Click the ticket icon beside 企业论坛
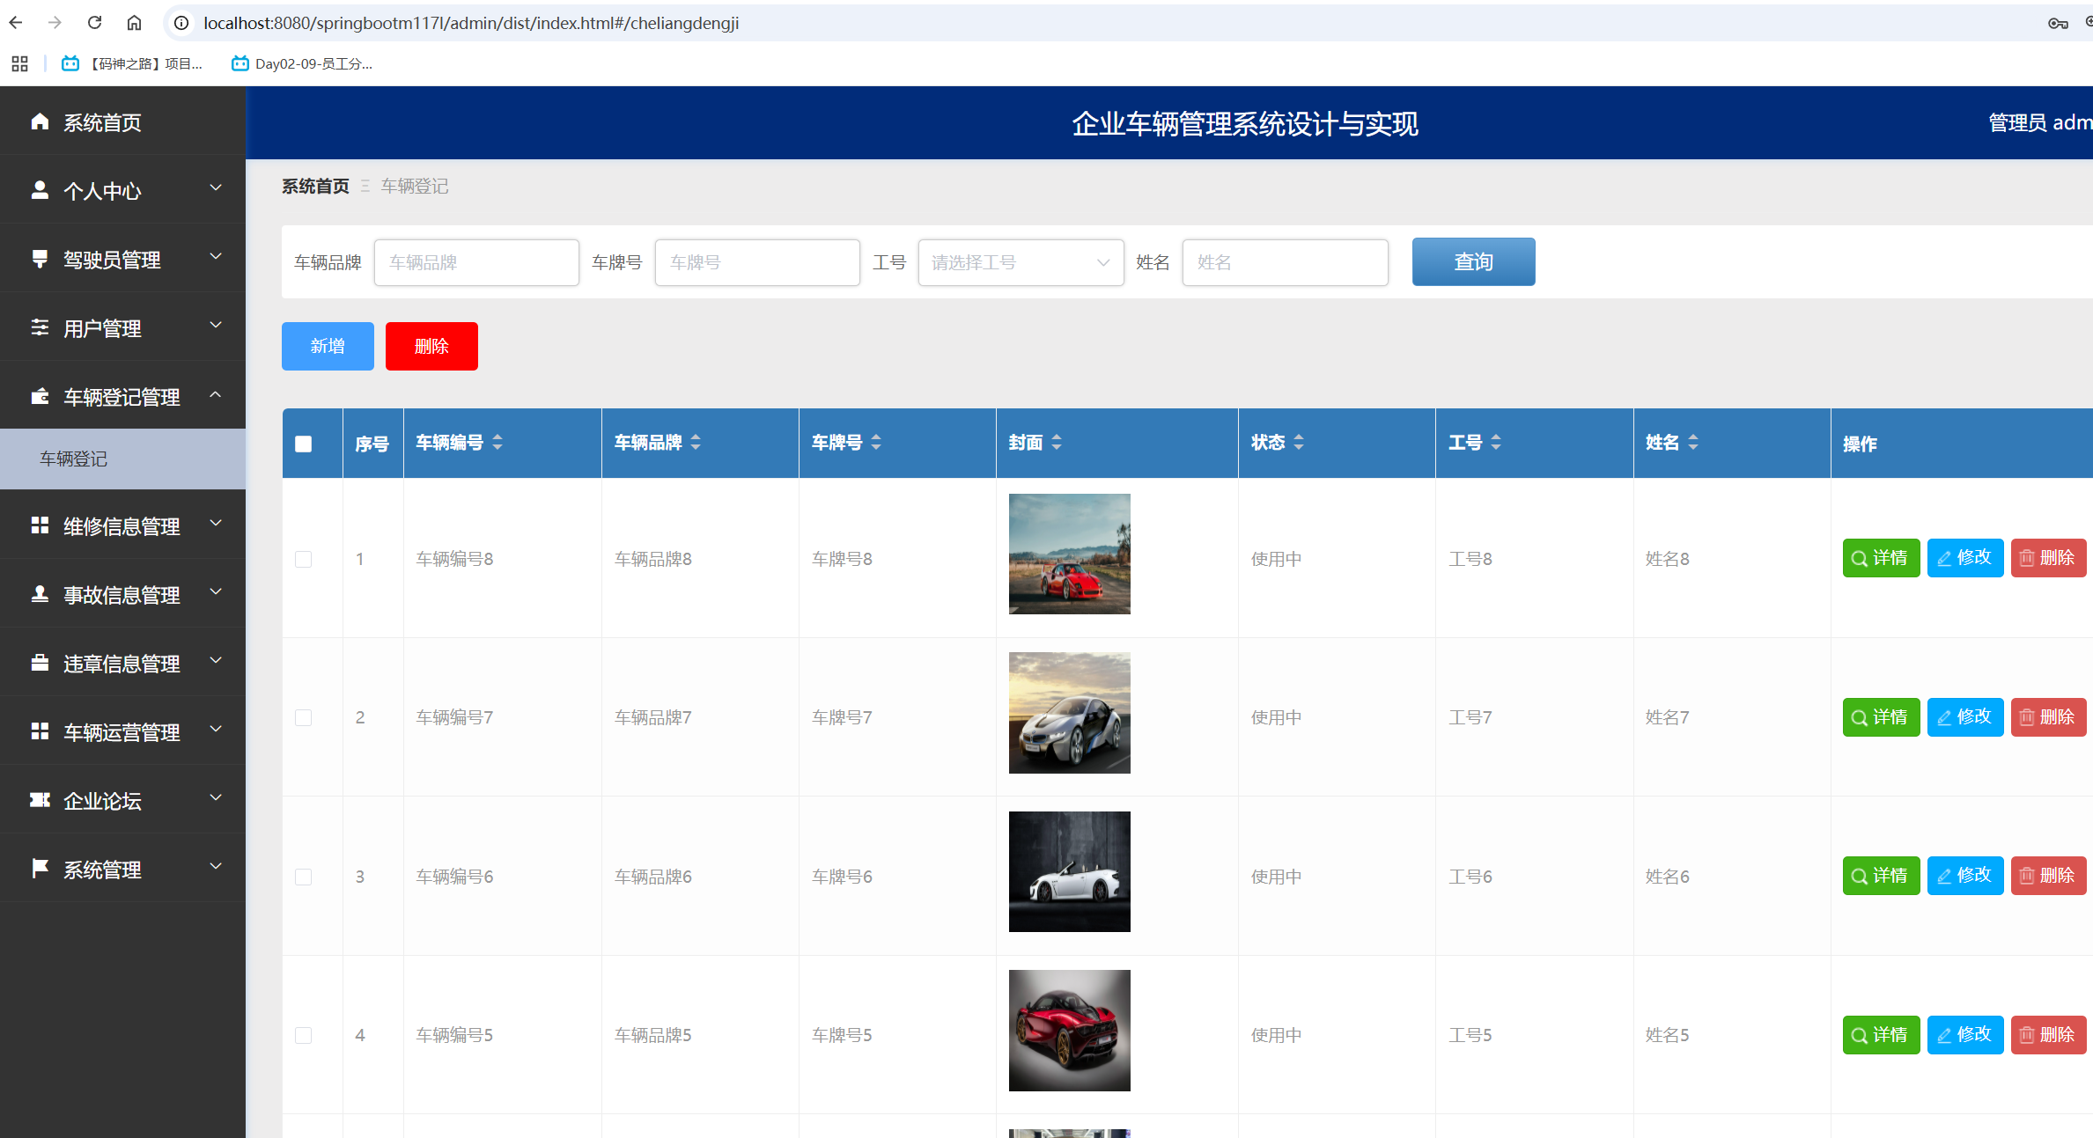This screenshot has height=1138, width=2093. 40,800
